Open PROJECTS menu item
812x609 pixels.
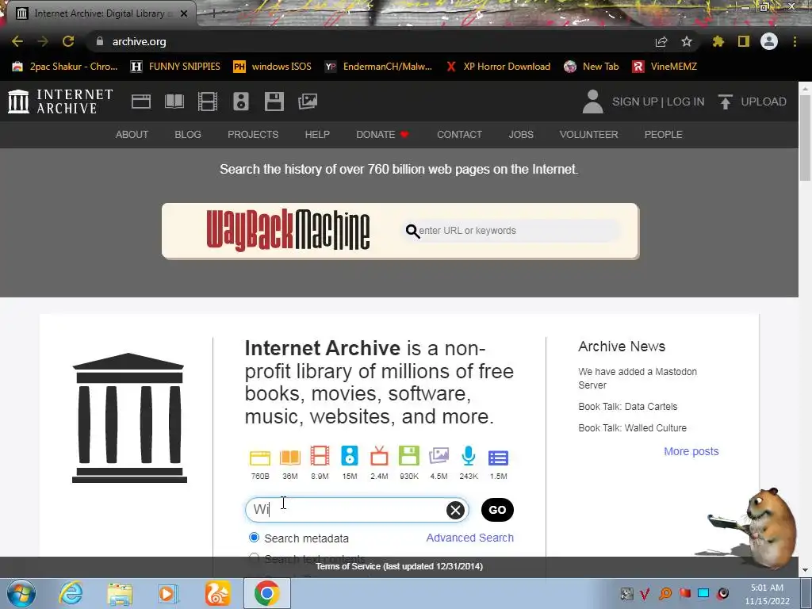tap(253, 135)
